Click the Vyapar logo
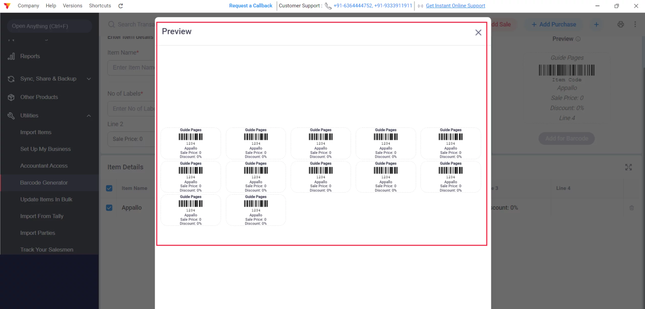Image resolution: width=645 pixels, height=309 pixels. (x=7, y=6)
